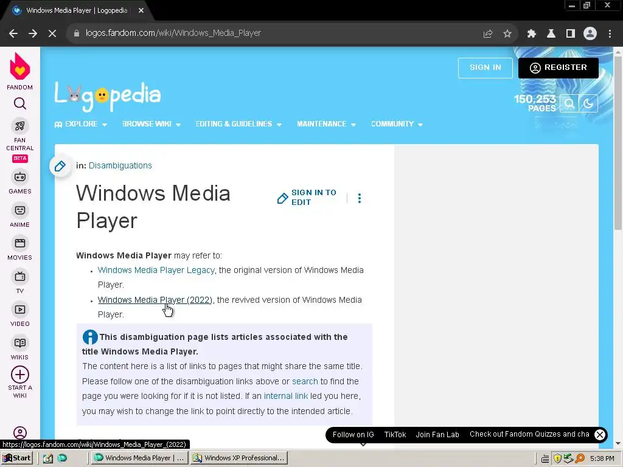Select the Windows Media Player browser tab
The height and width of the screenshot is (467, 623).
tap(77, 11)
